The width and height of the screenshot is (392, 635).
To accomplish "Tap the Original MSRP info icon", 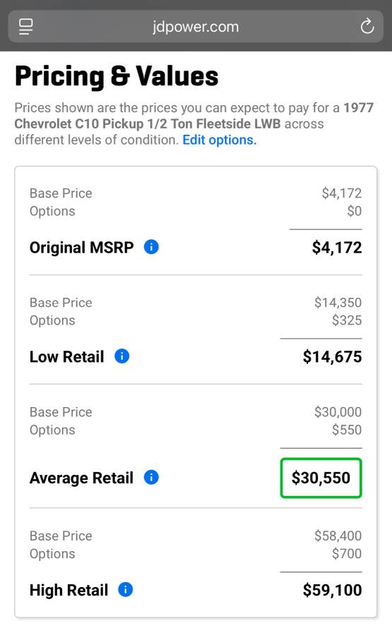I will 151,247.
